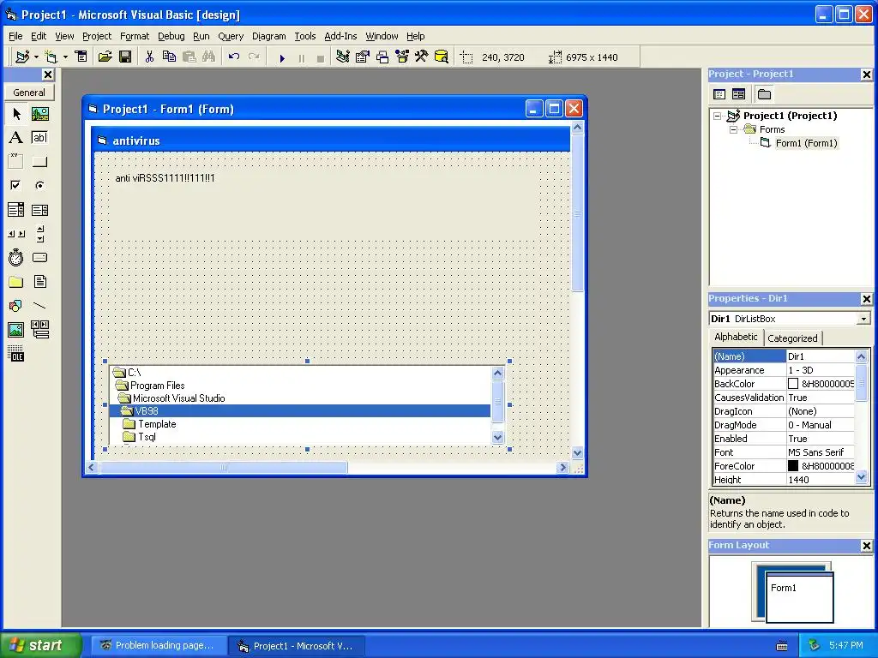
Task: Select the Label tool in toolbox
Action: coord(16,138)
